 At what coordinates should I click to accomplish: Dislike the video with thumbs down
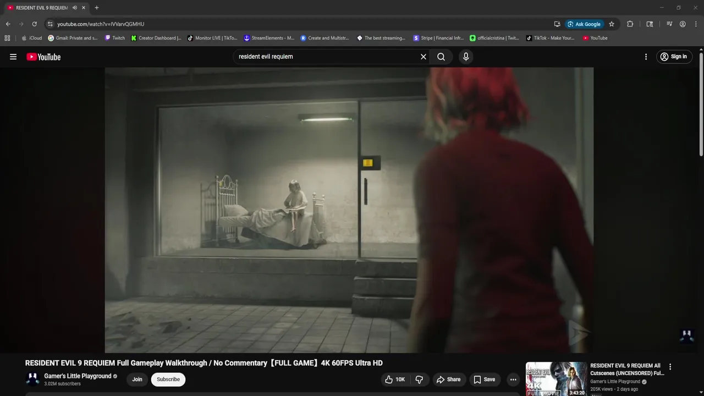click(x=420, y=380)
